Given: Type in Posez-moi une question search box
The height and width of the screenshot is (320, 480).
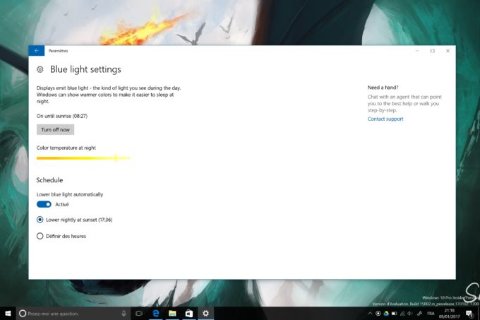Looking at the screenshot, I should pos(73,314).
